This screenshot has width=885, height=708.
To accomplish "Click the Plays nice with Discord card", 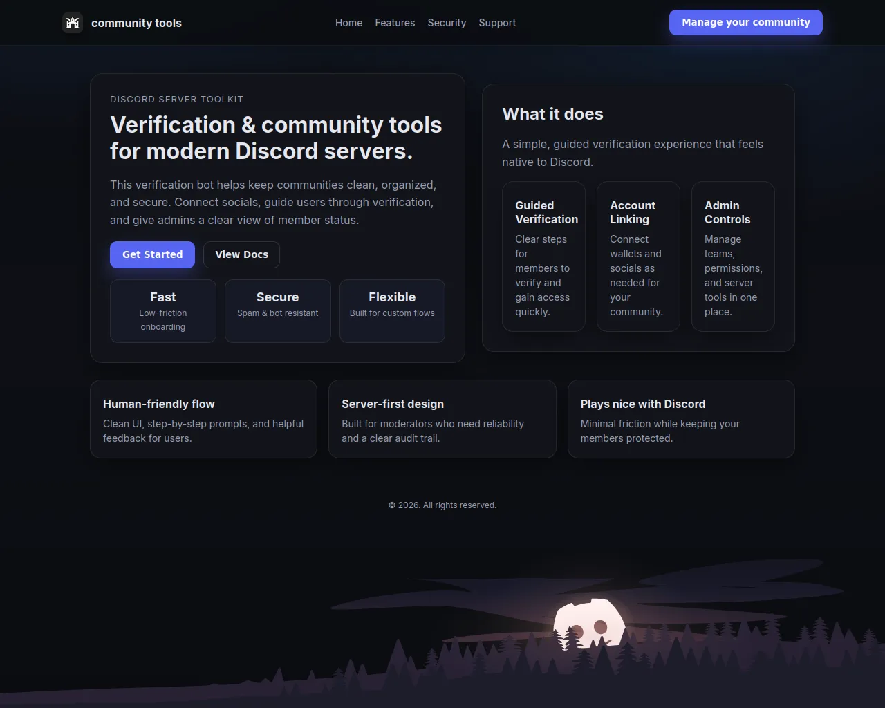I will pyautogui.click(x=681, y=419).
